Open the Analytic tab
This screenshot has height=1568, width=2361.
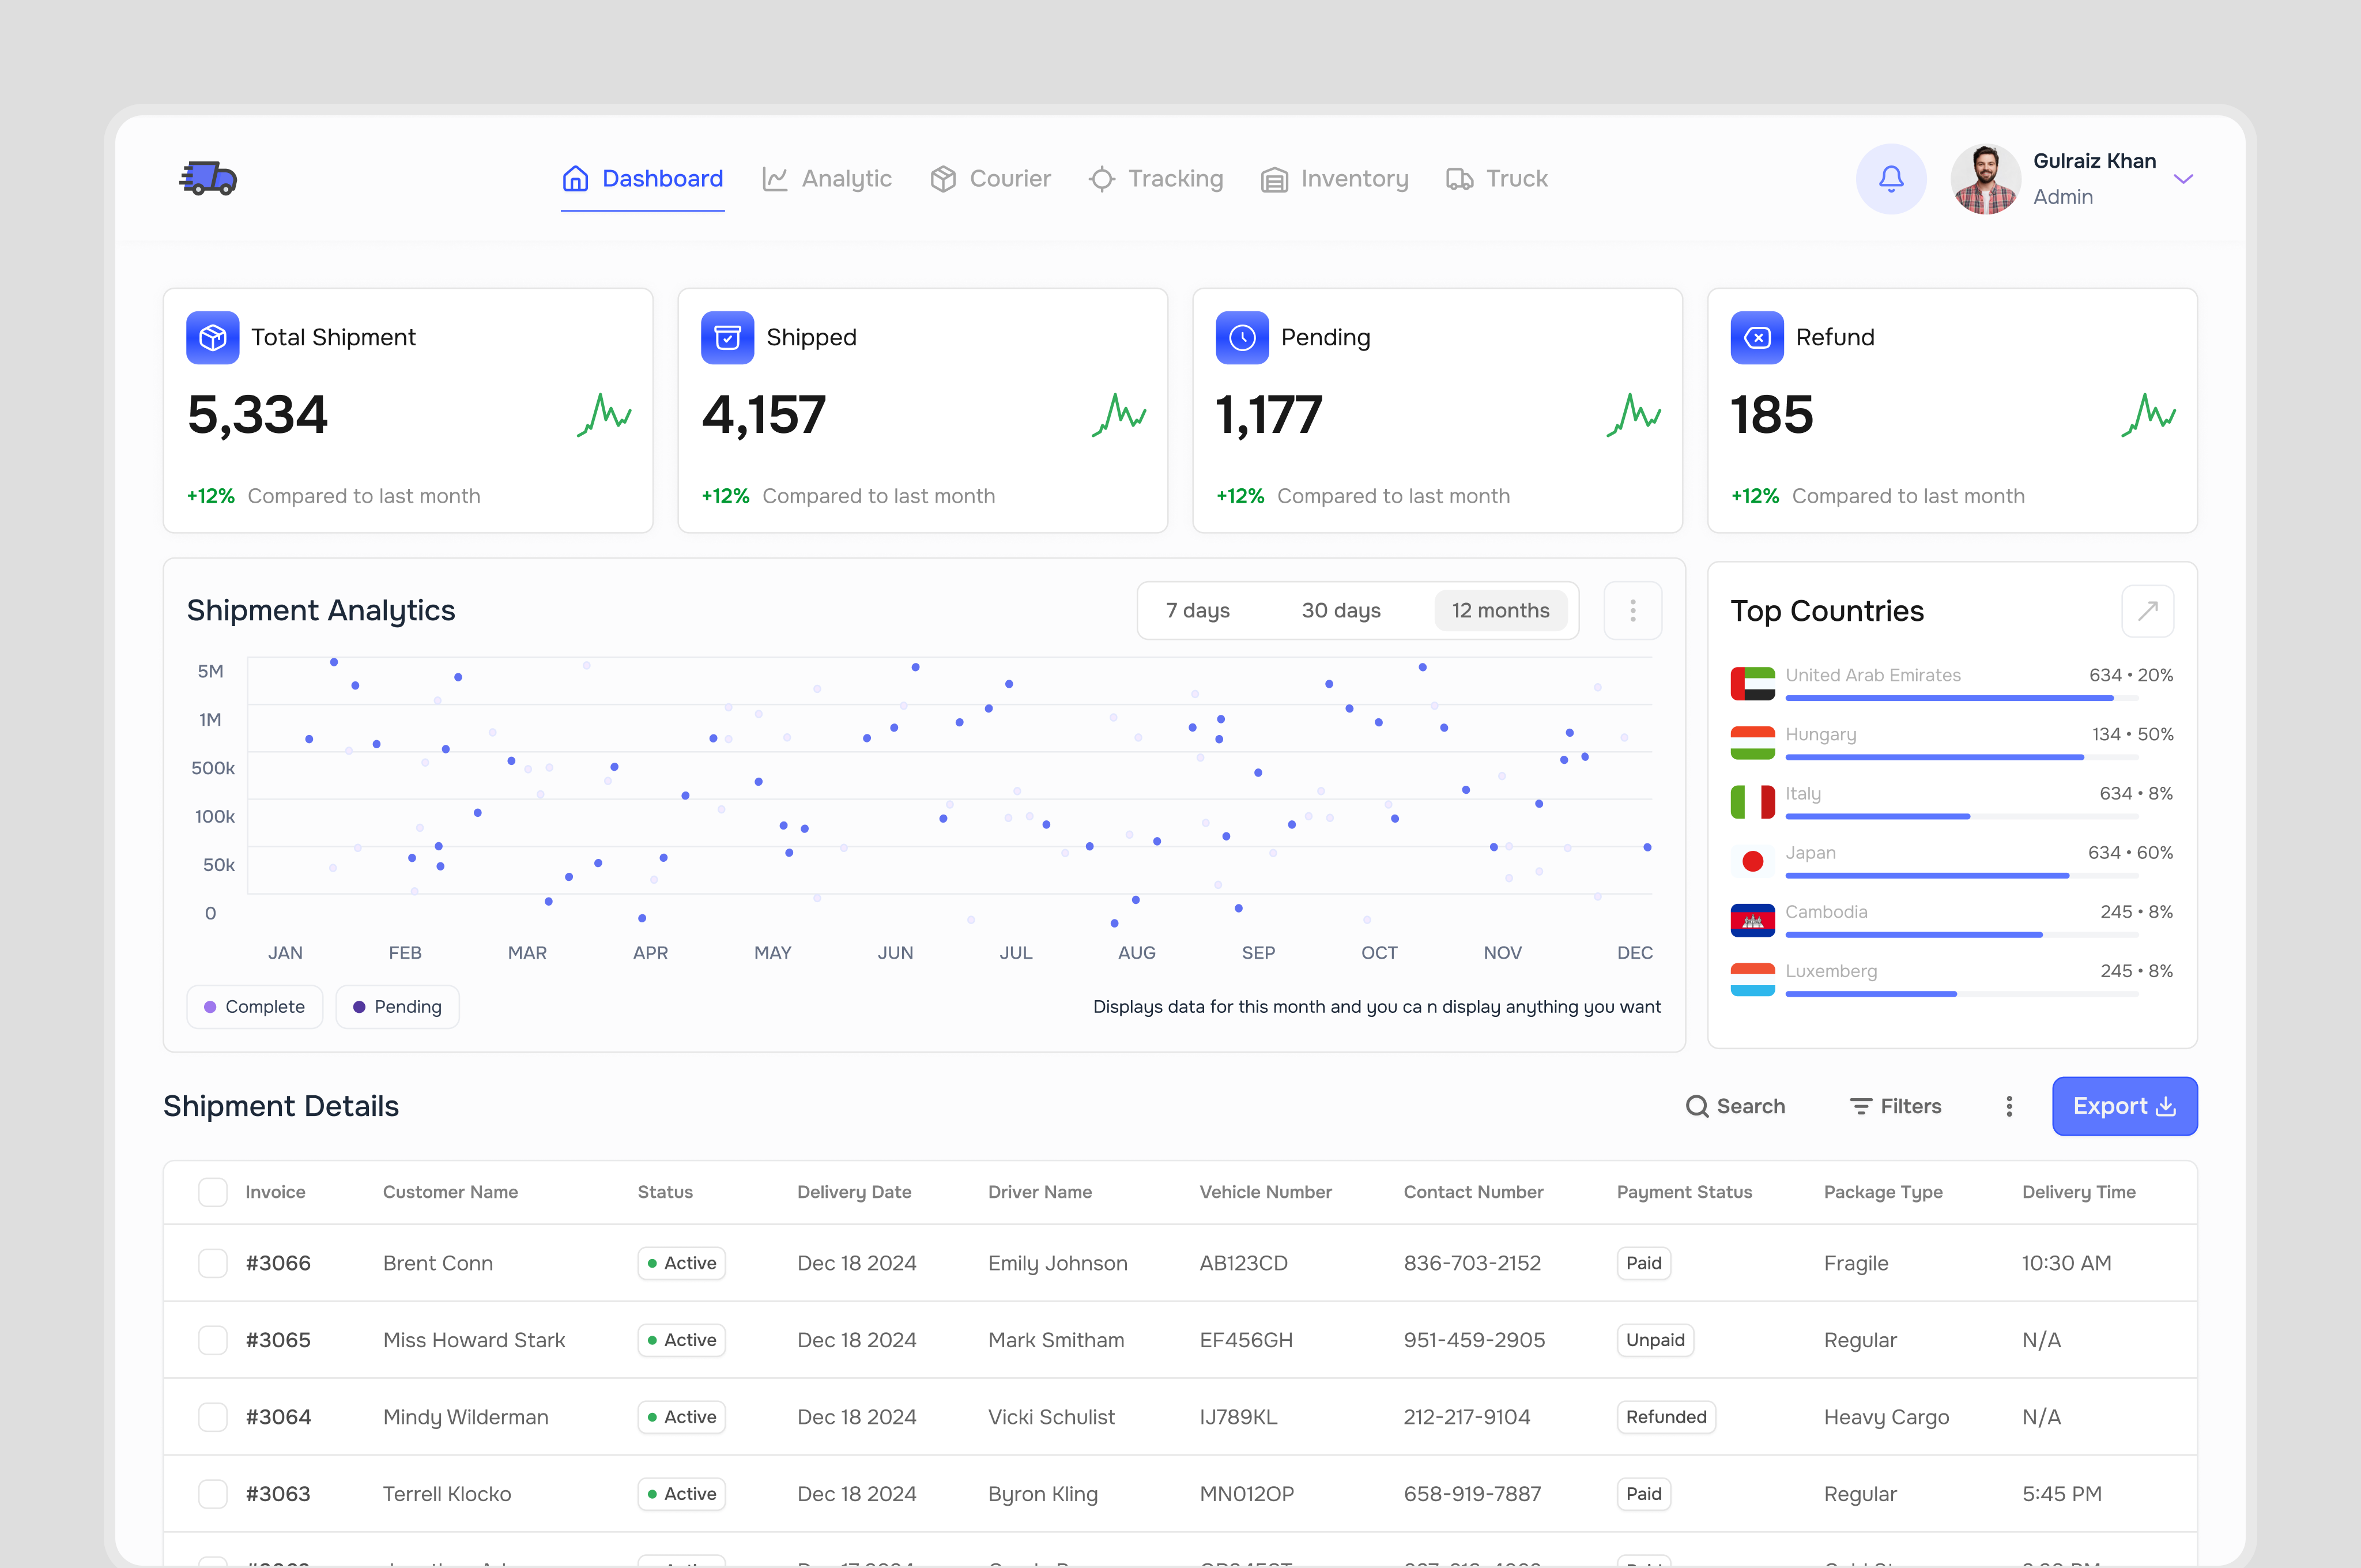pos(826,179)
